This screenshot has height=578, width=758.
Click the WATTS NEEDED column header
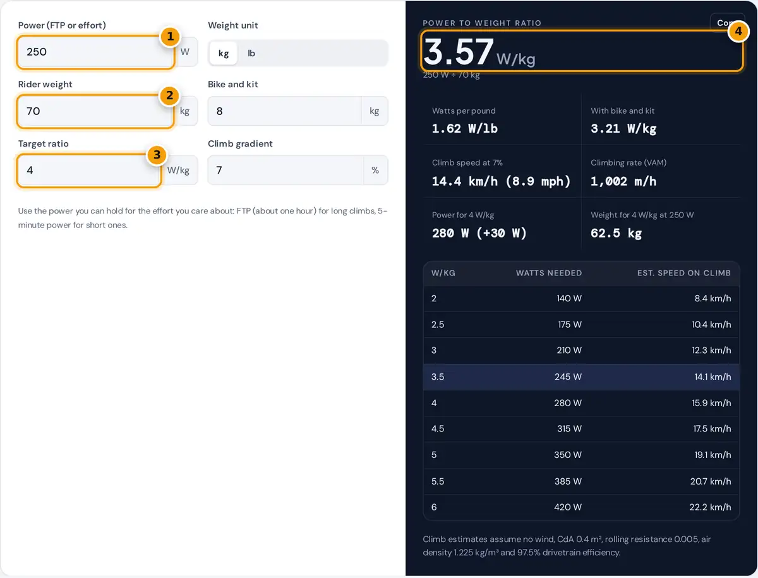549,273
